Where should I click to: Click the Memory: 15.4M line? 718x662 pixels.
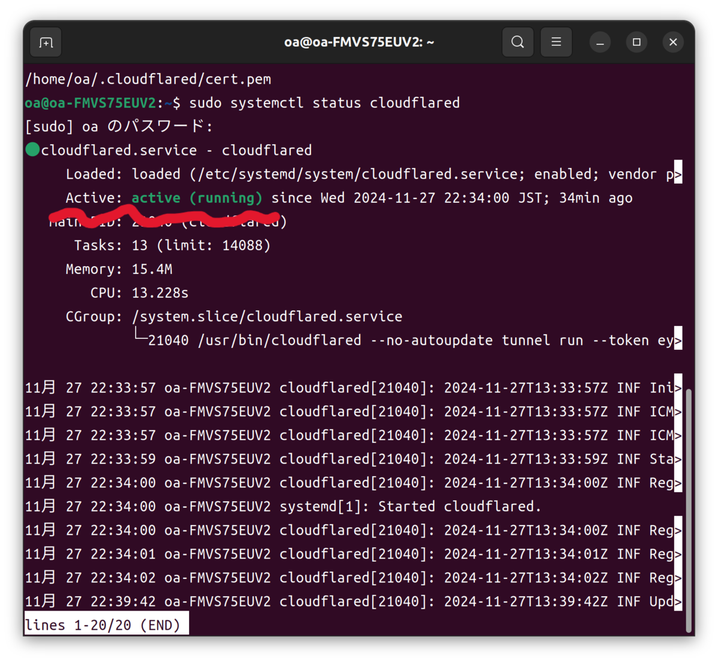[119, 269]
